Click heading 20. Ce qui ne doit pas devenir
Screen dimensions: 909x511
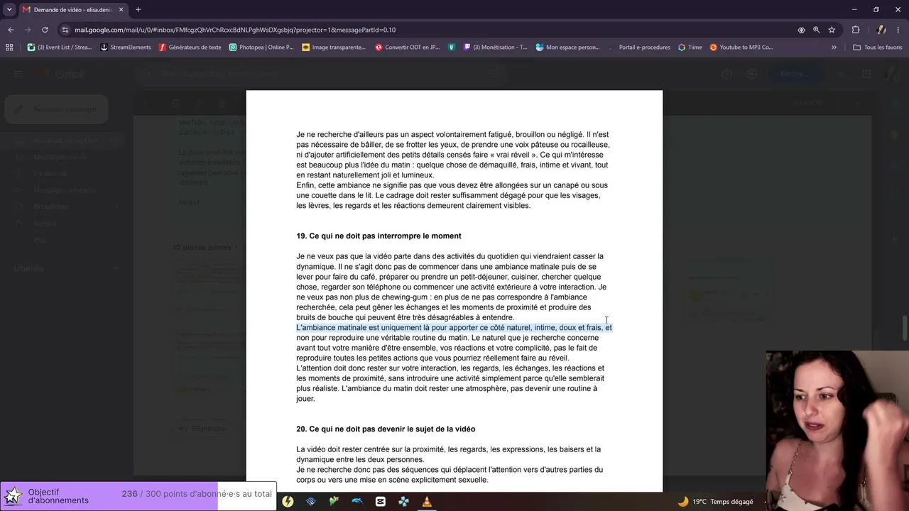point(386,429)
